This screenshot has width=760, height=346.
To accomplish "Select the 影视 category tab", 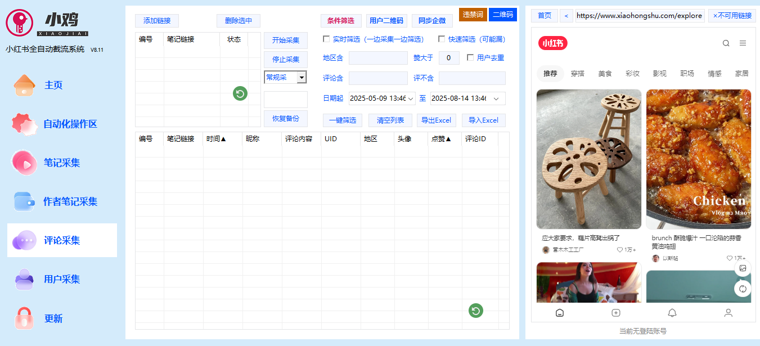I will click(660, 74).
